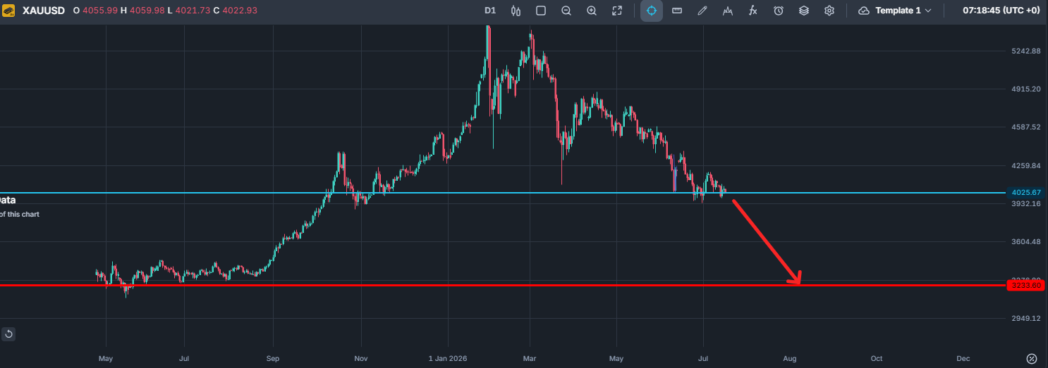The height and width of the screenshot is (368, 1048).
Task: Click the Aug date label
Action: point(790,358)
